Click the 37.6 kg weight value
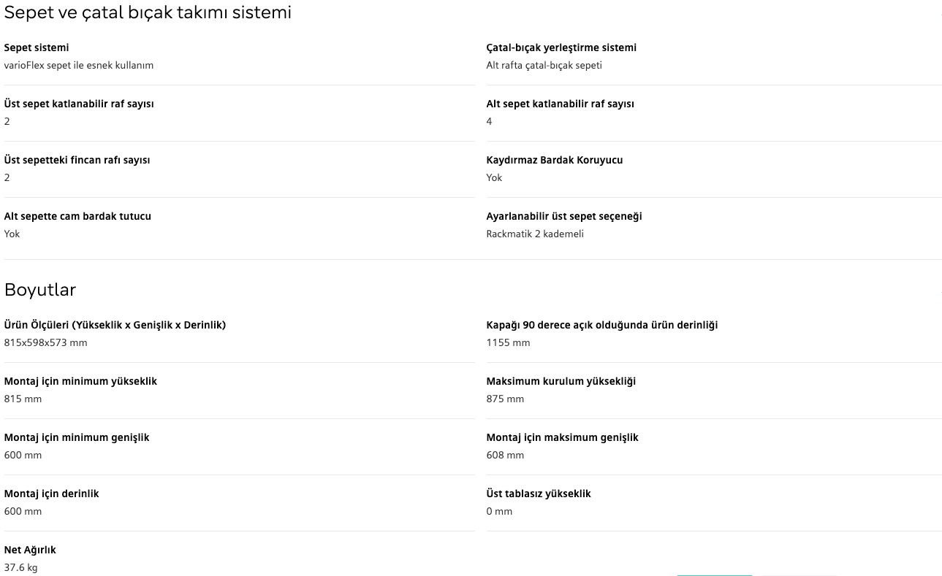This screenshot has height=576, width=942. point(20,567)
